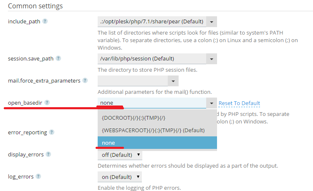Open session.save_path dropdown arrow
Image resolution: width=313 pixels, height=191 pixels.
(x=212, y=59)
